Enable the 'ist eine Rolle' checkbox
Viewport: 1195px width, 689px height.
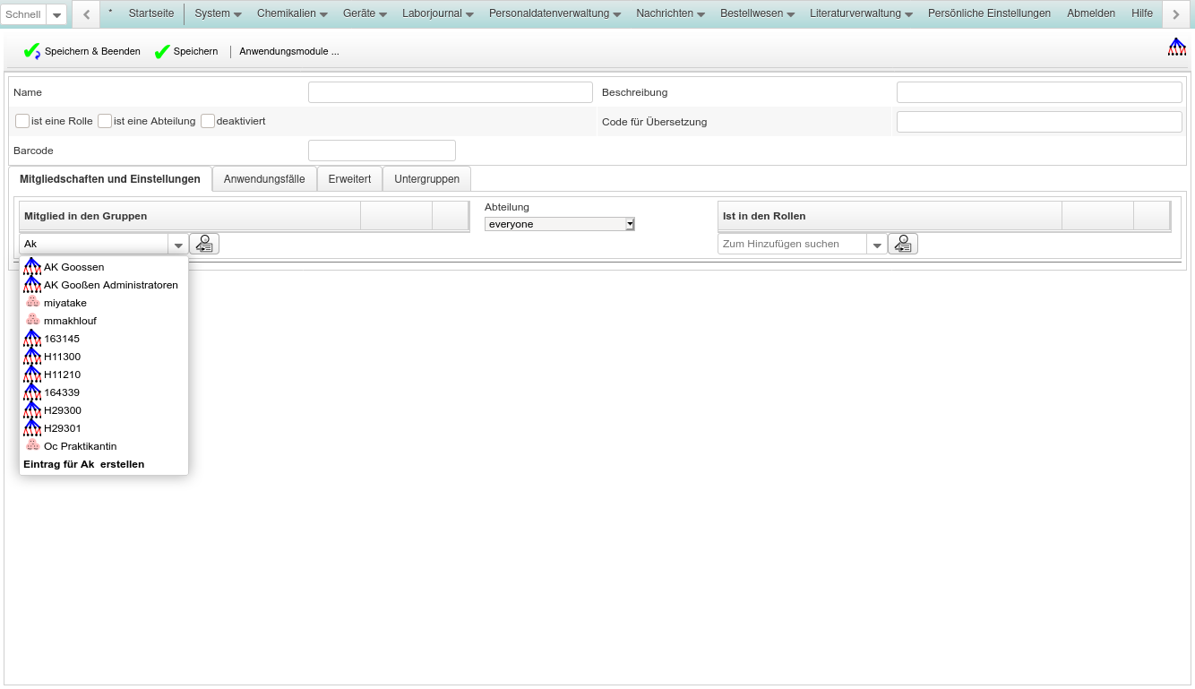click(x=22, y=121)
